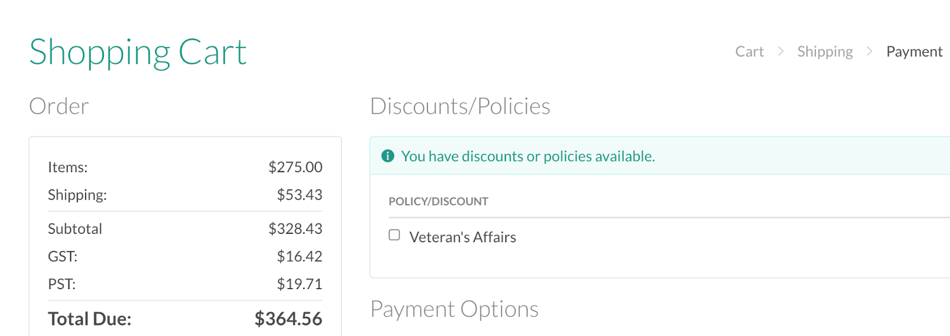Click the Payment Options section heading
The image size is (950, 336).
(454, 309)
